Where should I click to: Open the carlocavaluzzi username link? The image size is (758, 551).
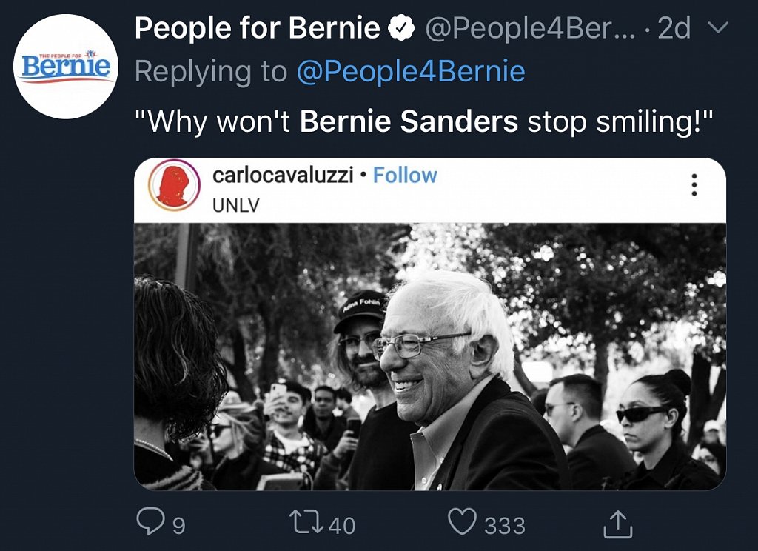(284, 176)
